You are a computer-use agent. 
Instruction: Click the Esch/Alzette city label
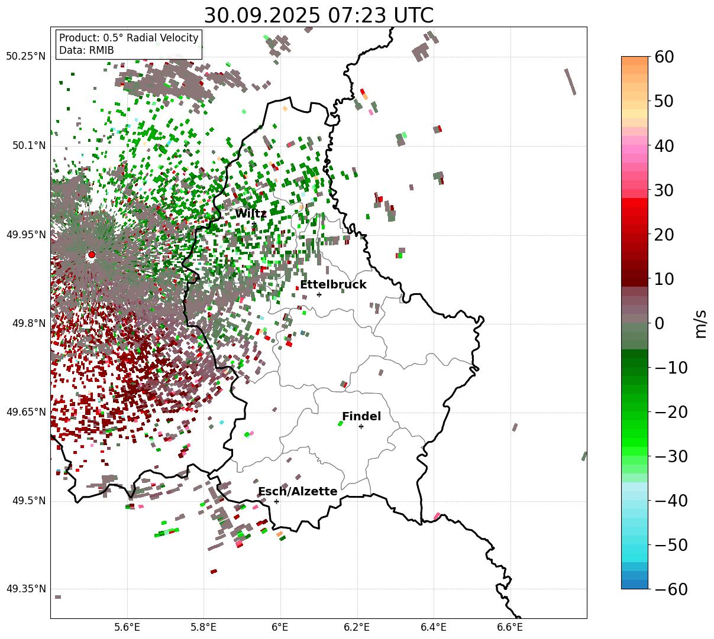coord(298,492)
